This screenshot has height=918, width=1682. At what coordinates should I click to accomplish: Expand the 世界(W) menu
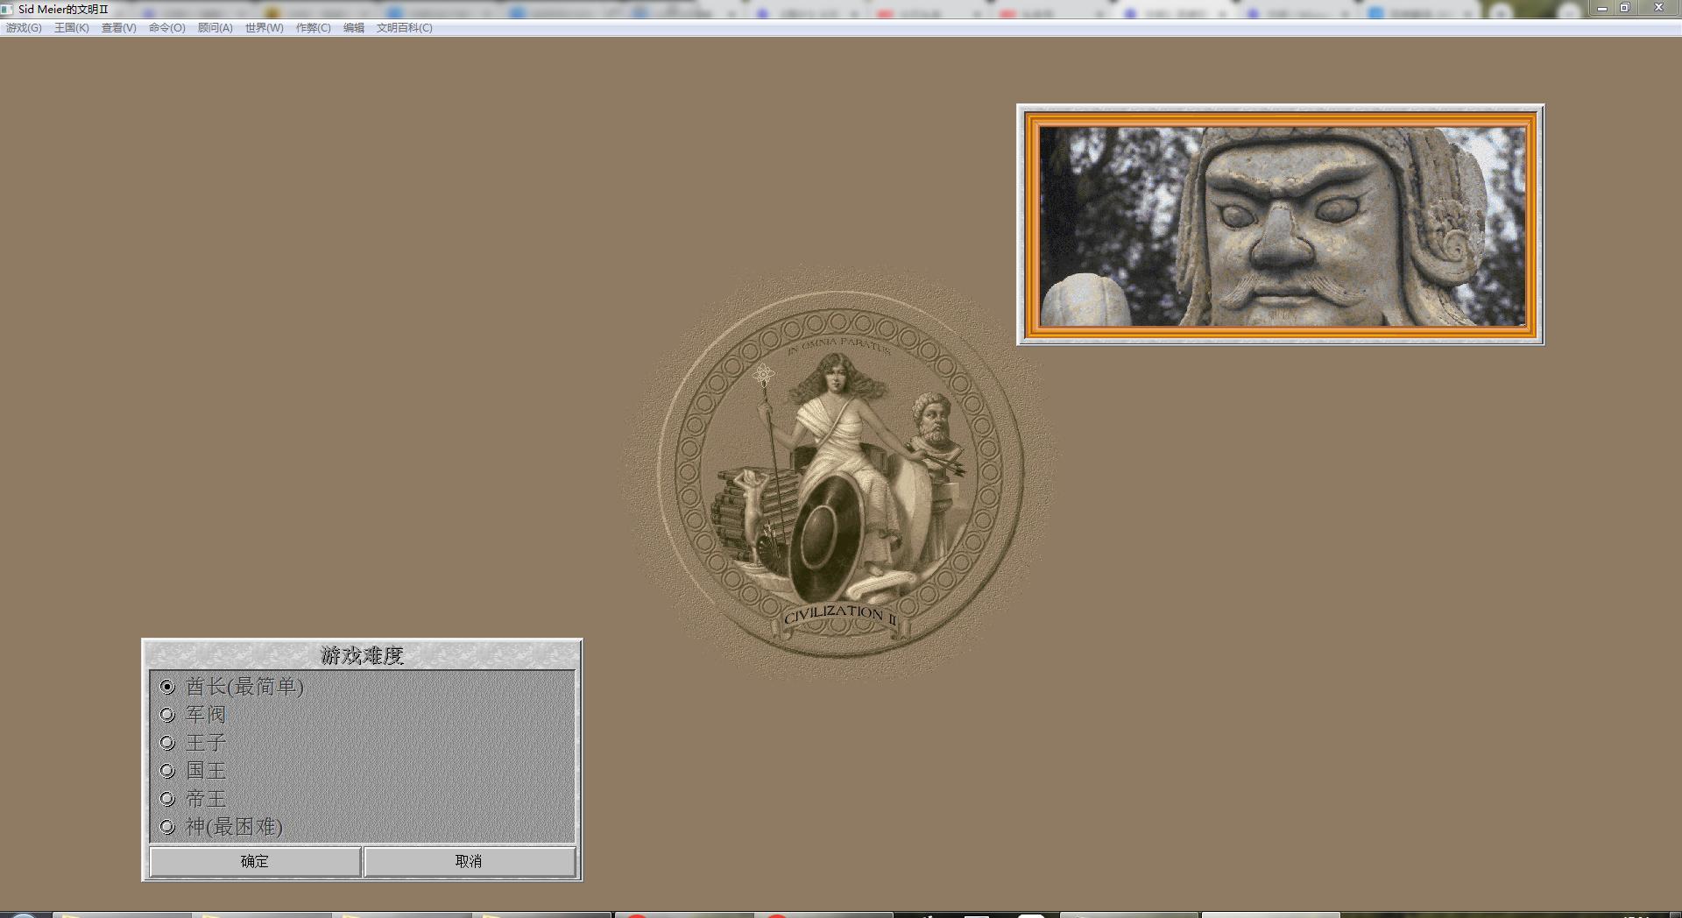(x=264, y=28)
